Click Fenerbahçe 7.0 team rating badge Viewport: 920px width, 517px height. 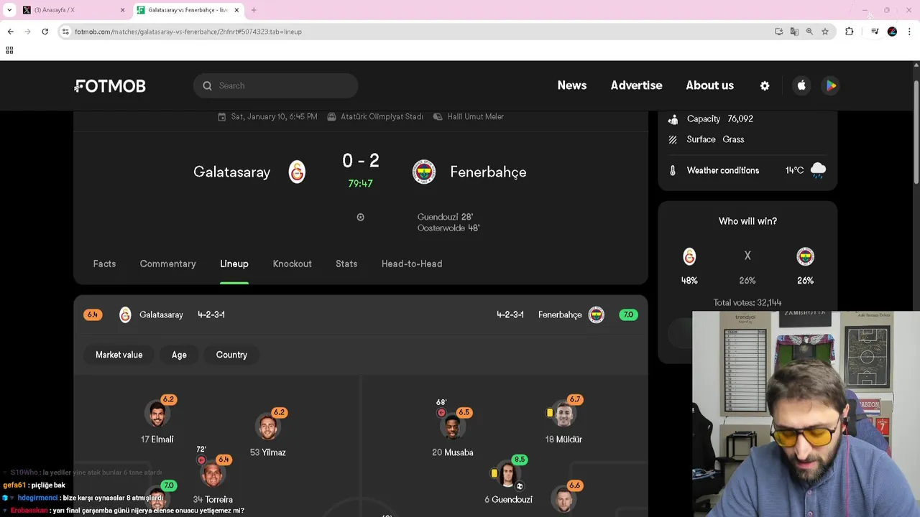(628, 315)
